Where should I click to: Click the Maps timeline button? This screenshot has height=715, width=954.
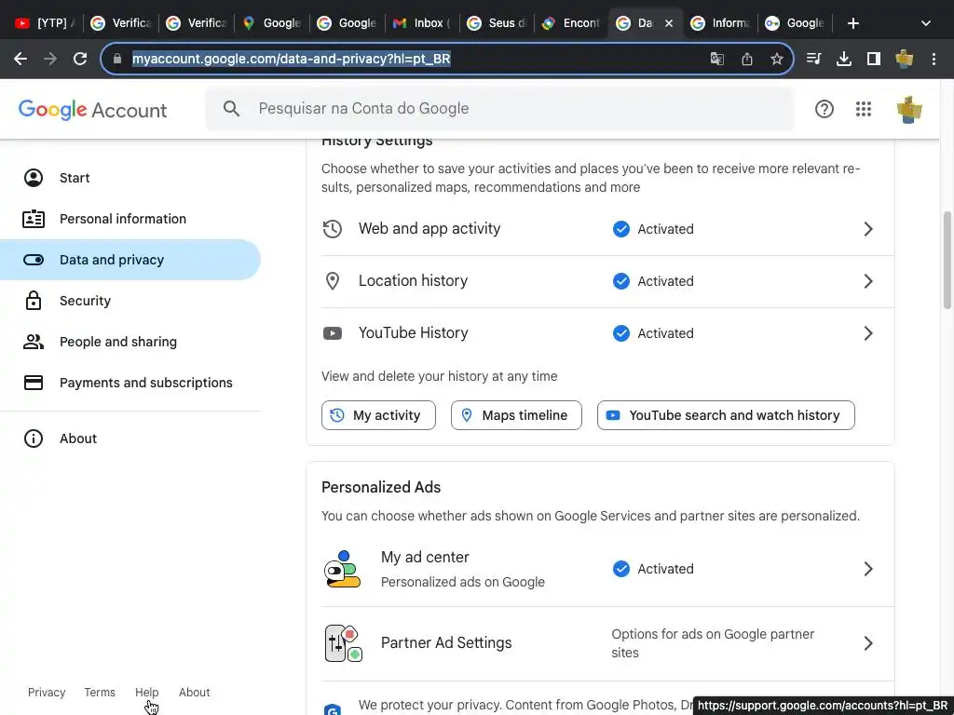coord(516,415)
